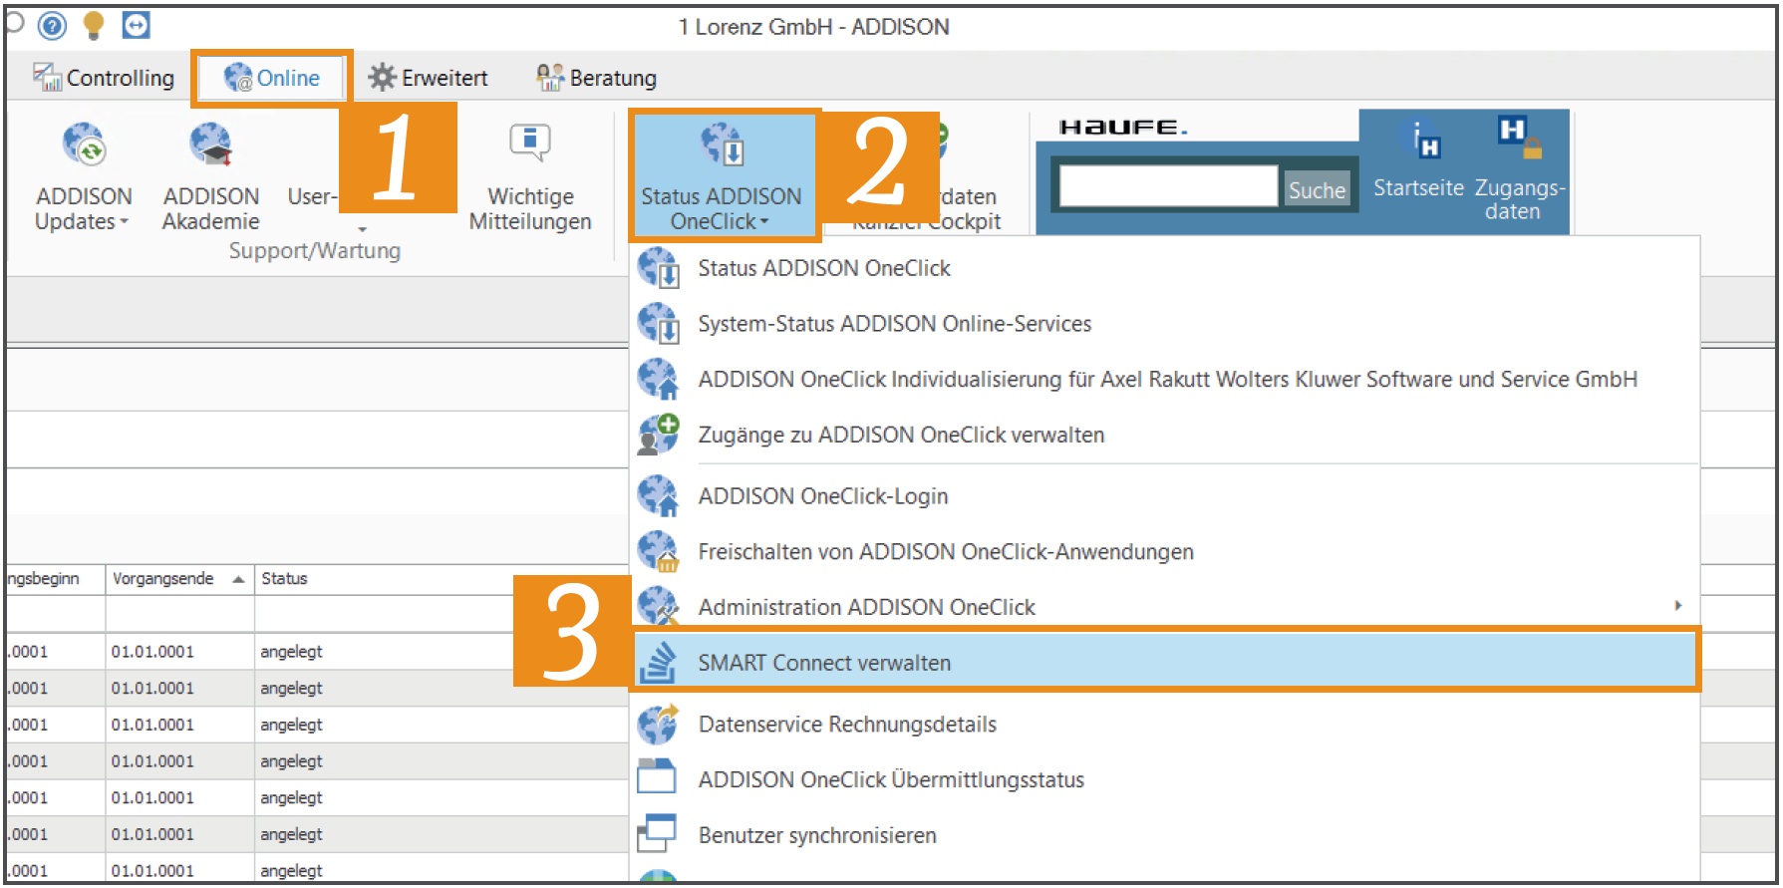Switch to the Beratung tab
1783x888 pixels.
tap(597, 78)
